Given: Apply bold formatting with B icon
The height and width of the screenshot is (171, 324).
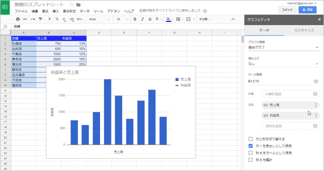Looking at the screenshot, I should (135, 19).
